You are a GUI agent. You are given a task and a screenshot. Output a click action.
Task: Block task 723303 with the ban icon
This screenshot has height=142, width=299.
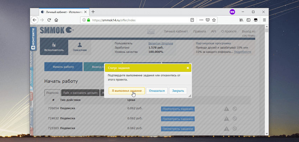(x=235, y=129)
